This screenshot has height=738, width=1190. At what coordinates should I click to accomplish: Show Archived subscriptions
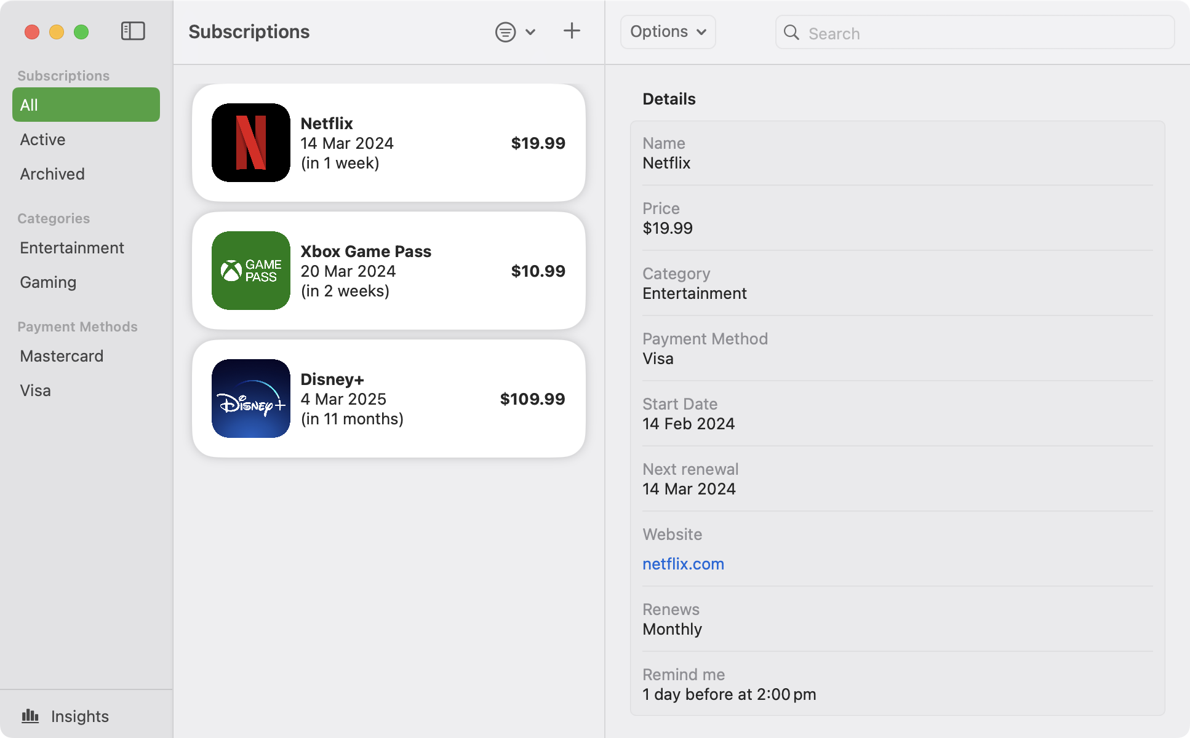click(52, 174)
